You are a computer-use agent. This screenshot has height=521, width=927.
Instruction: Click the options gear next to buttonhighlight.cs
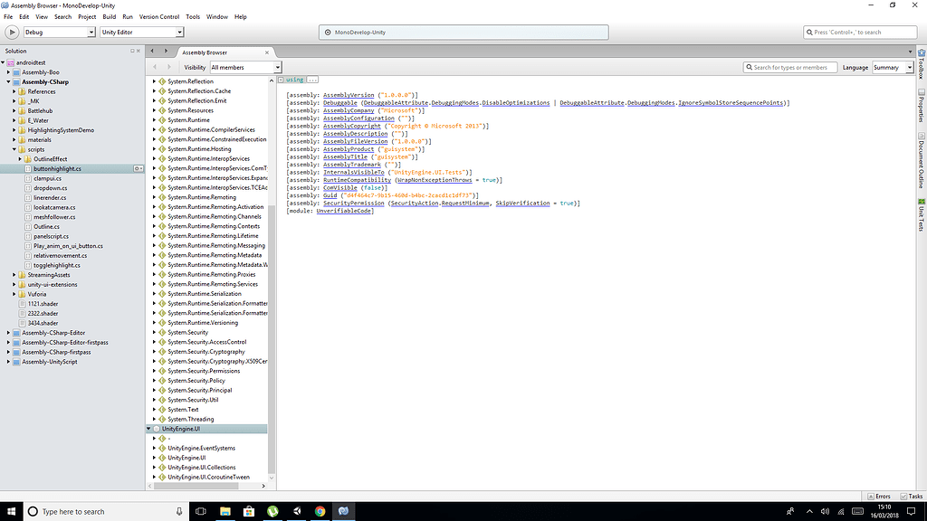pos(138,169)
